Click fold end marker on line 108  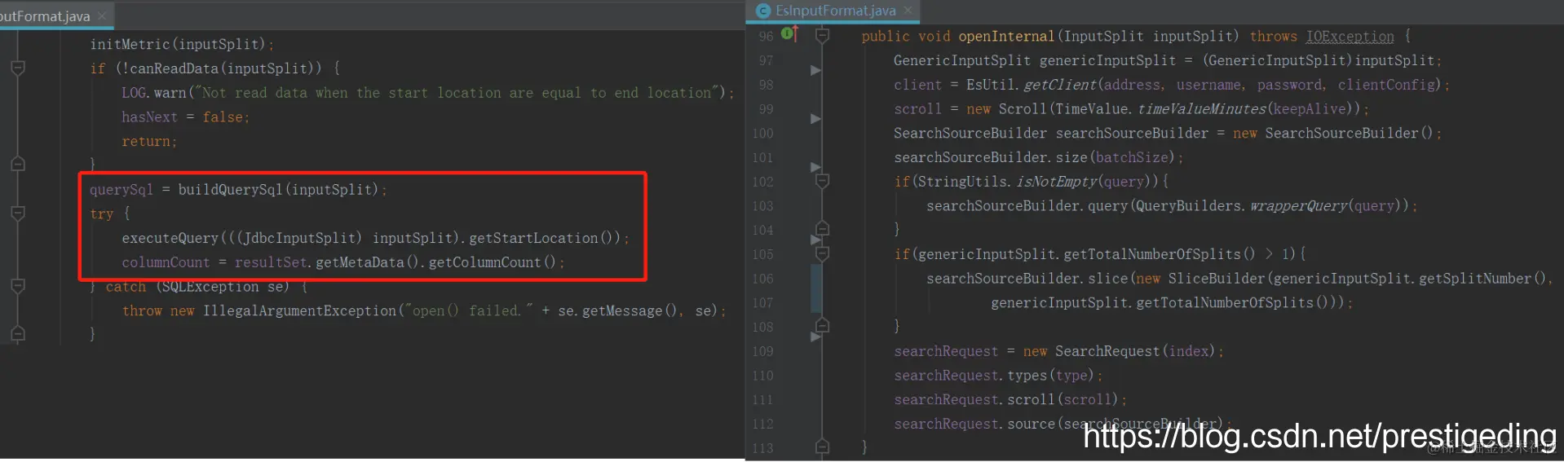(x=822, y=326)
